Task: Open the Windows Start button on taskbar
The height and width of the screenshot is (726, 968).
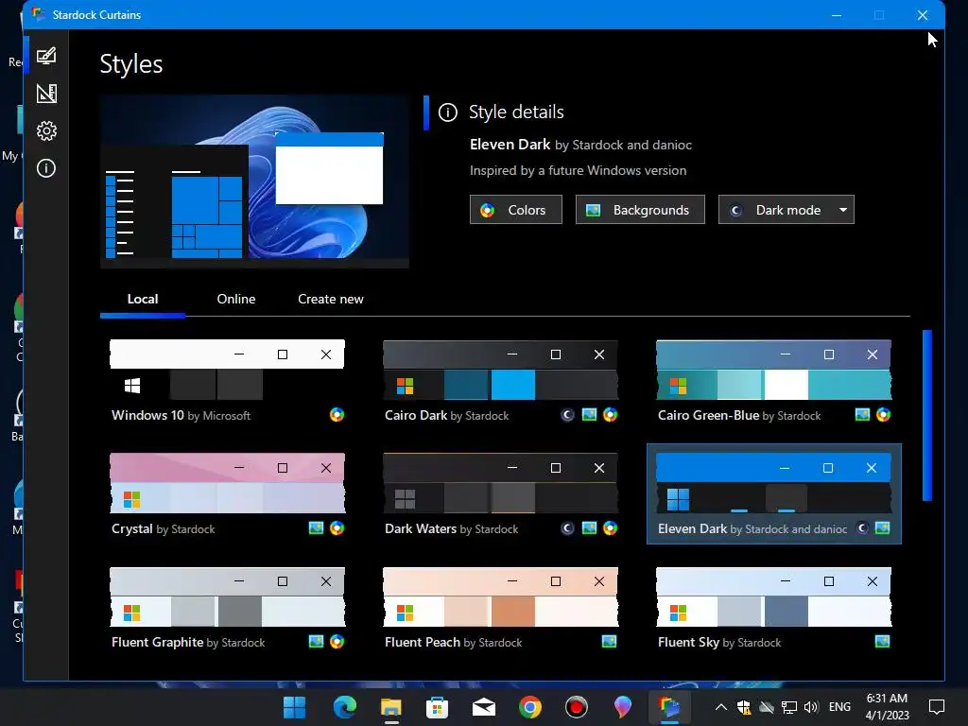Action: [x=295, y=707]
